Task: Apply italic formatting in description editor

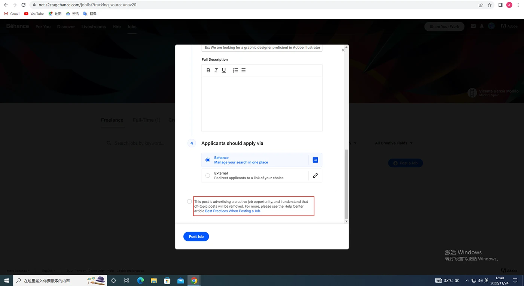Action: [216, 70]
